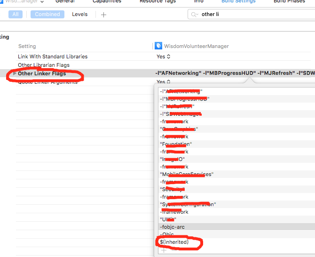Image resolution: width=315 pixels, height=257 pixels.
Task: Select the -l"MBProgressHUD" entry in the popup
Action: click(236, 99)
